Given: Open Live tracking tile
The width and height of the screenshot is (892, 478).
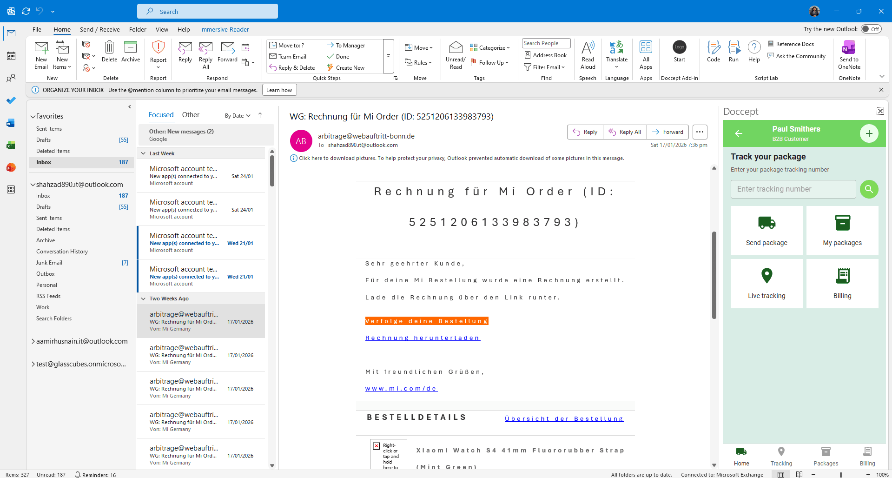Looking at the screenshot, I should pos(766,284).
